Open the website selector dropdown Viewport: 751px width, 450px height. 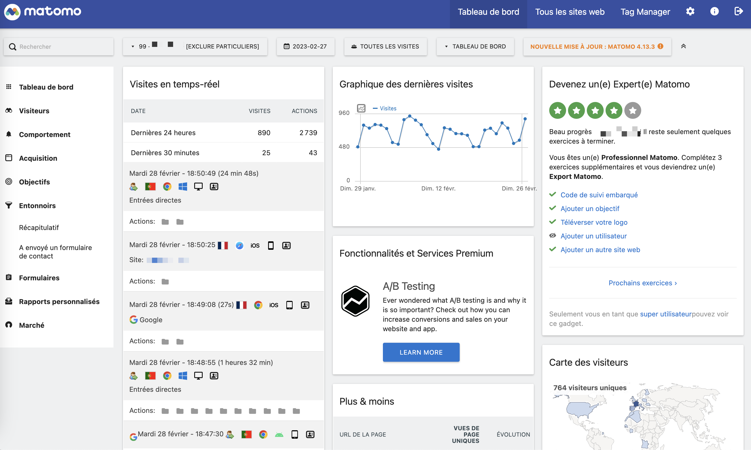[195, 46]
